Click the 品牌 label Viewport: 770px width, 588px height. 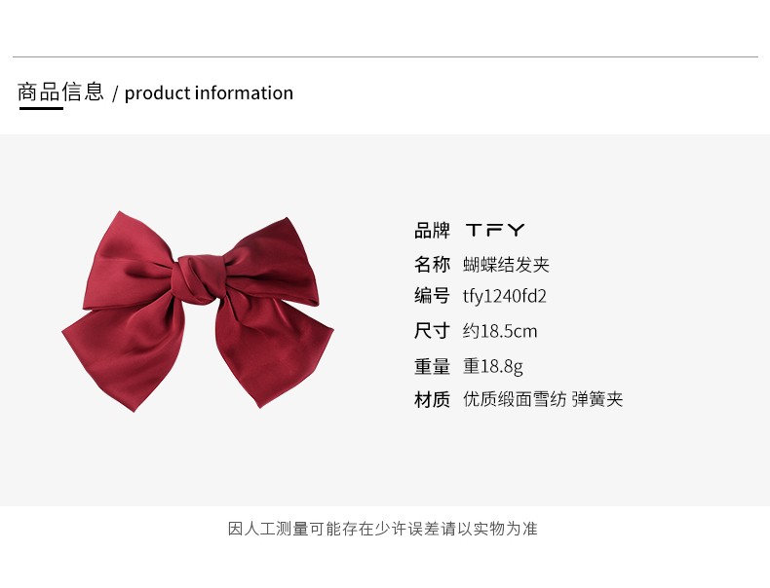432,230
